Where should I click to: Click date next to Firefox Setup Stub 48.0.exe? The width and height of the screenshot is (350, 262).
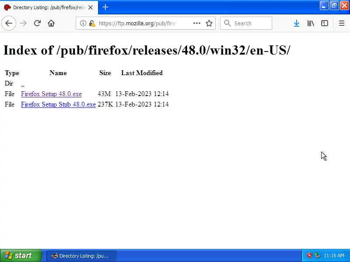[142, 104]
